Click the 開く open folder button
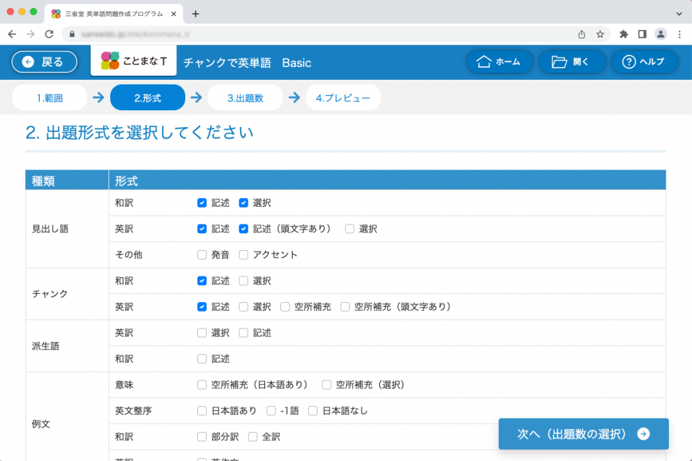The width and height of the screenshot is (692, 461). [572, 62]
